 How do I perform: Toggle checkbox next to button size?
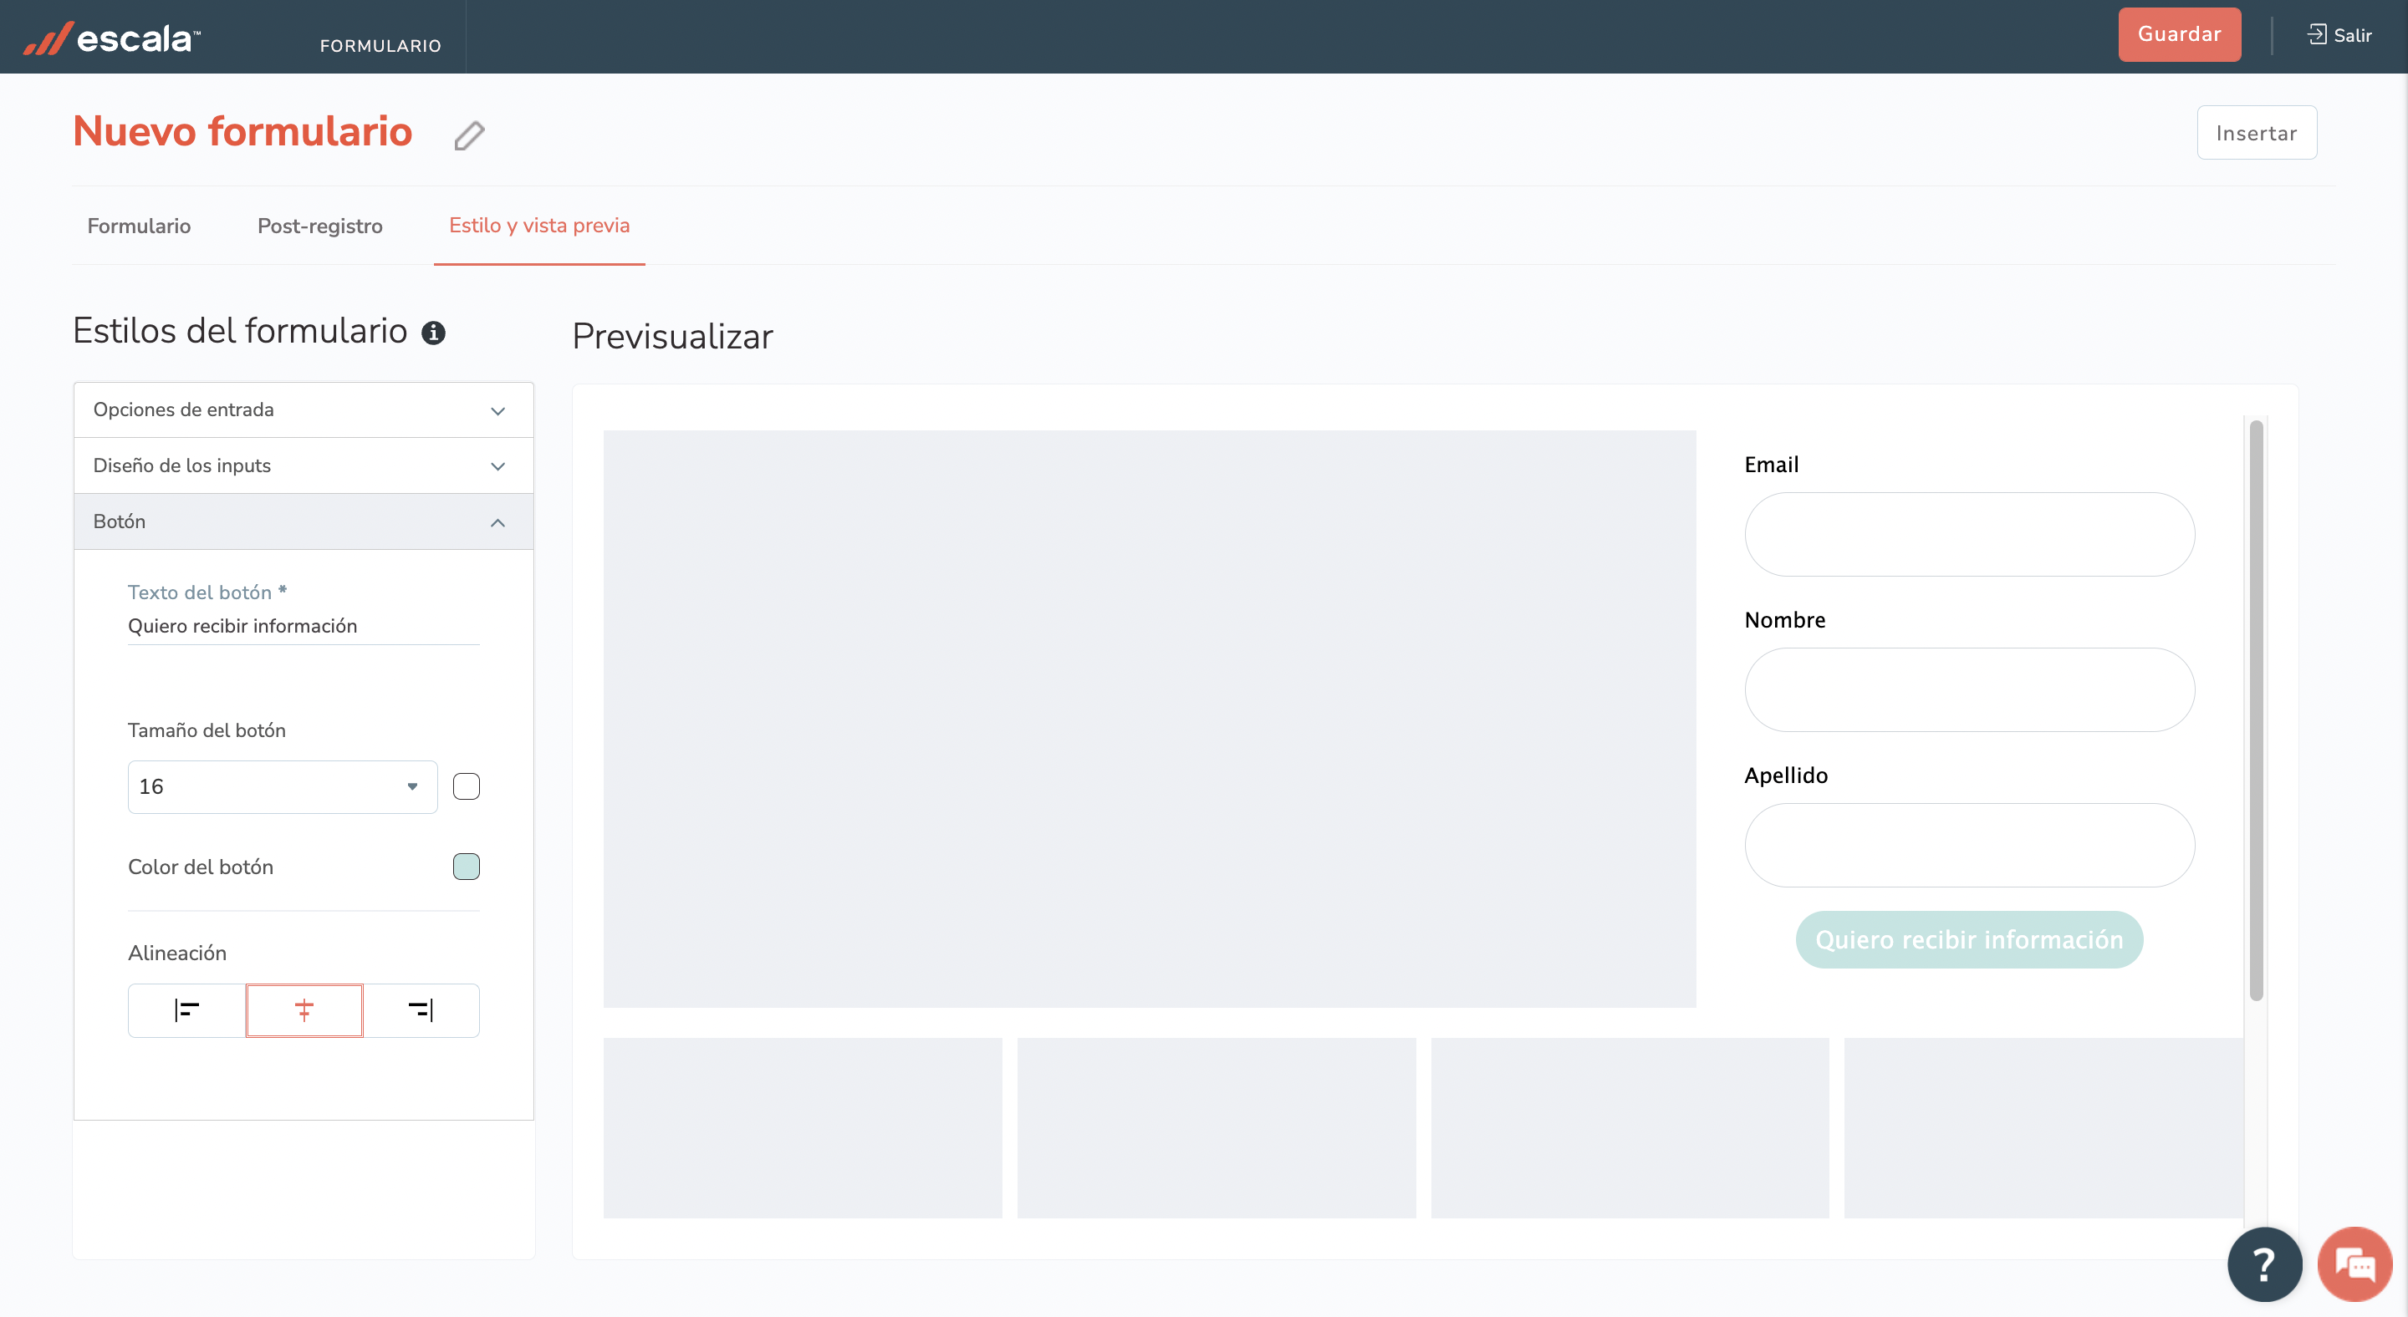pos(467,786)
